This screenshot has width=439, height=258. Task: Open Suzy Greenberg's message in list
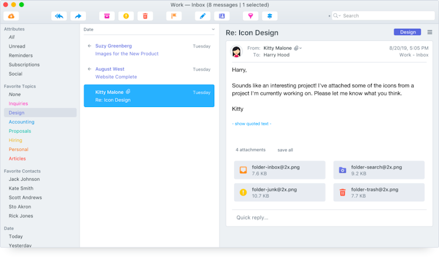[x=149, y=50]
